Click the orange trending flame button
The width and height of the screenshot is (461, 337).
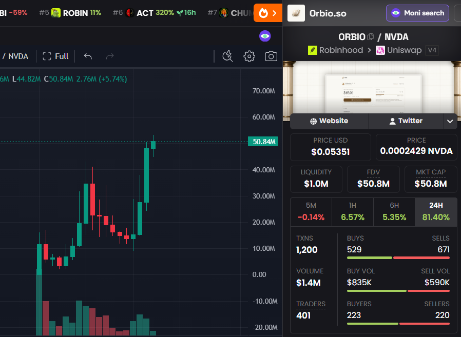(268, 13)
